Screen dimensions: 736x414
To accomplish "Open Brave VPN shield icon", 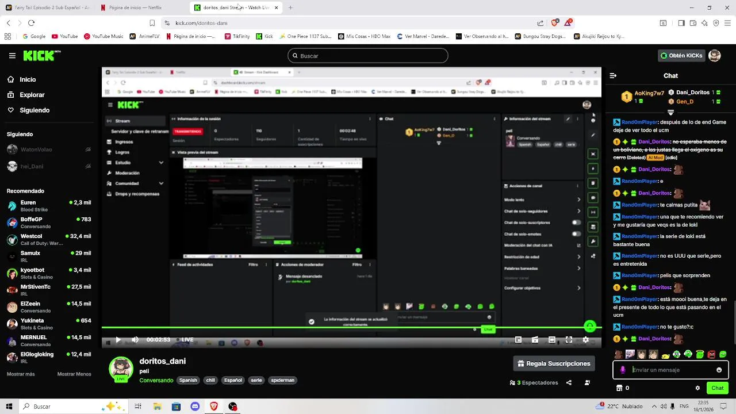I will pyautogui.click(x=716, y=23).
